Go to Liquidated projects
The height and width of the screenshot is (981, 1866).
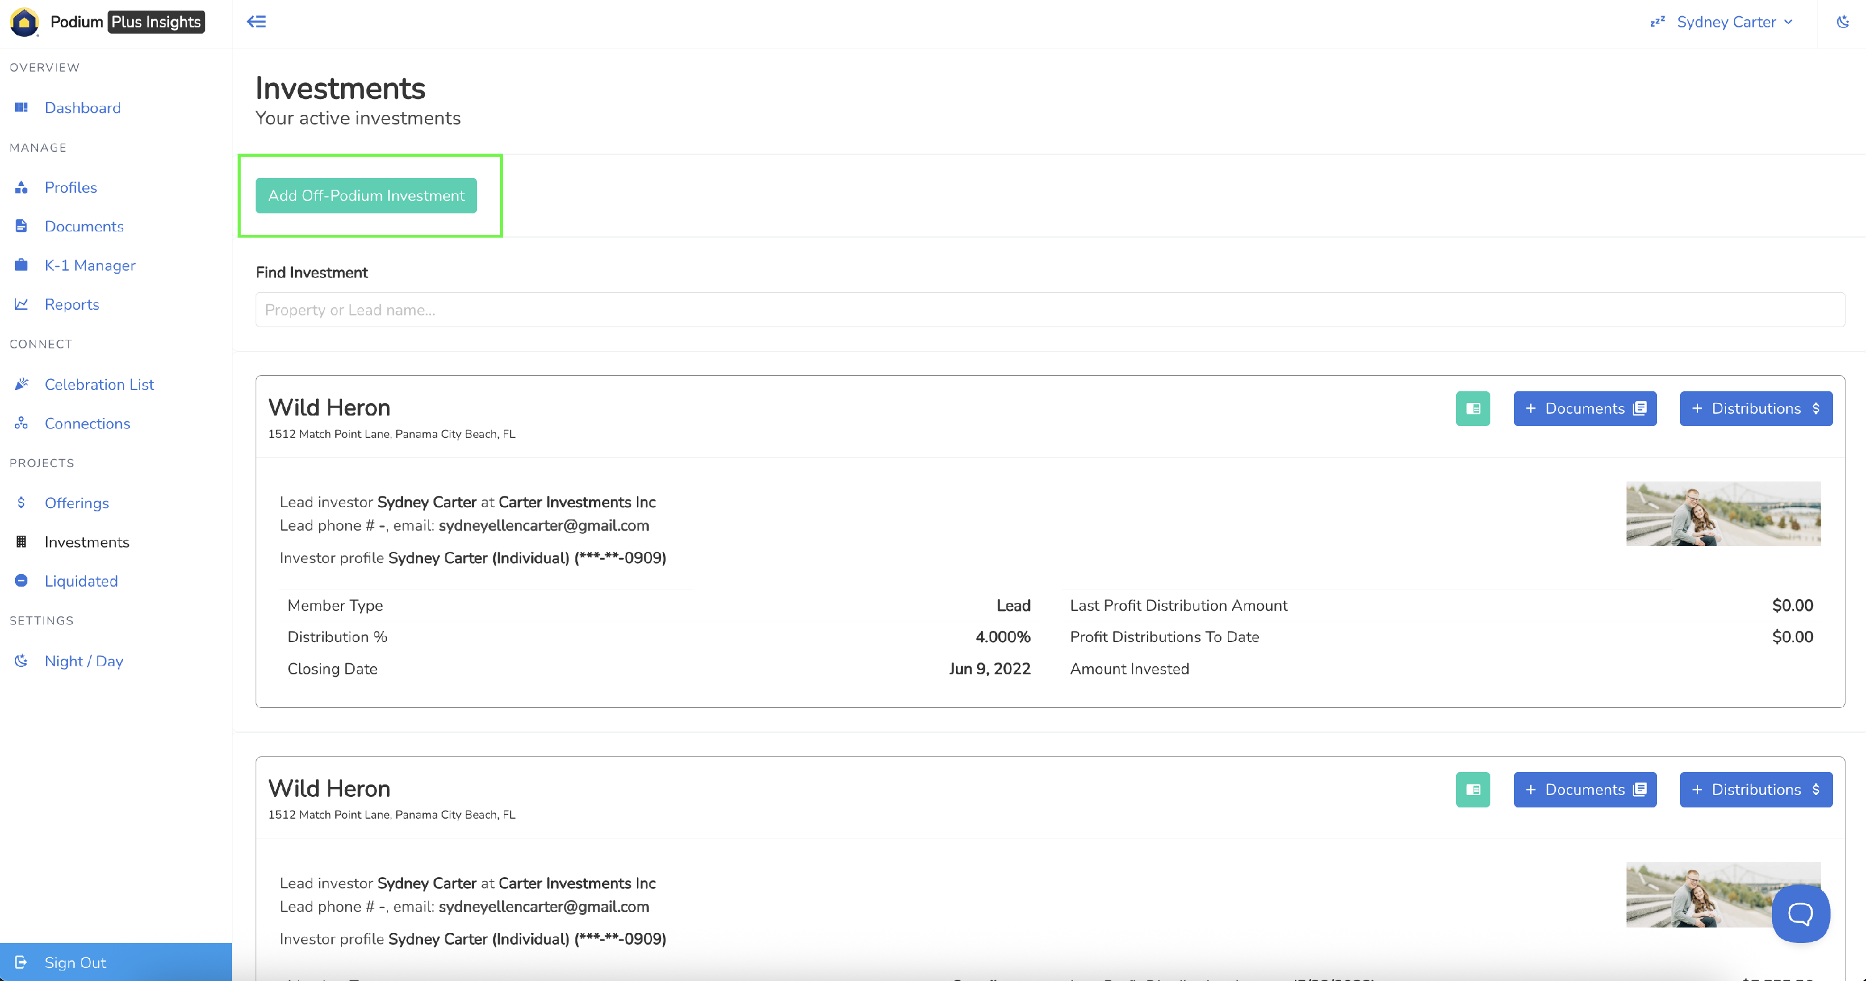pyautogui.click(x=81, y=581)
